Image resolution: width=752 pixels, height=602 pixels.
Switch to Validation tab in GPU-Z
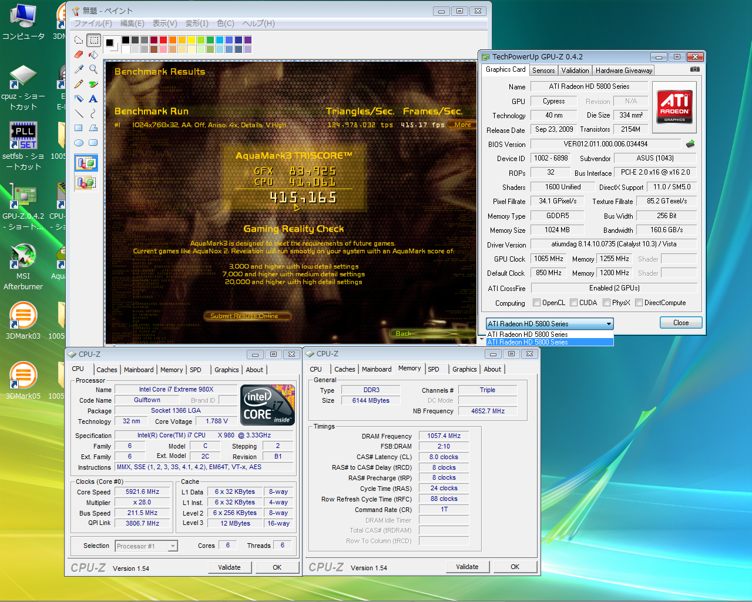pos(575,71)
